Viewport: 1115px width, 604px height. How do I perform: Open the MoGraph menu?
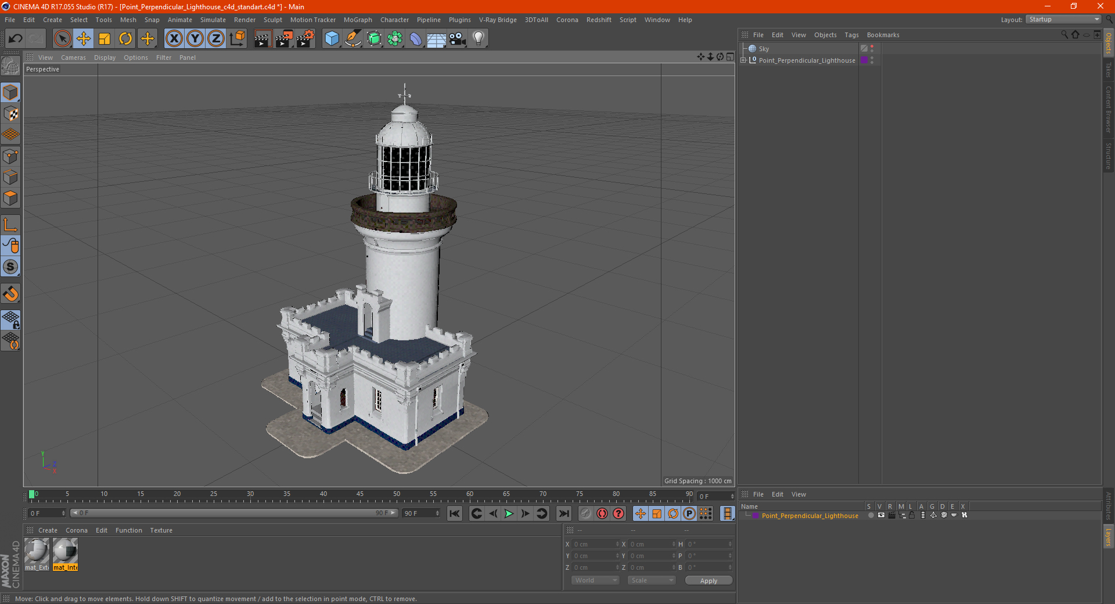tap(358, 20)
